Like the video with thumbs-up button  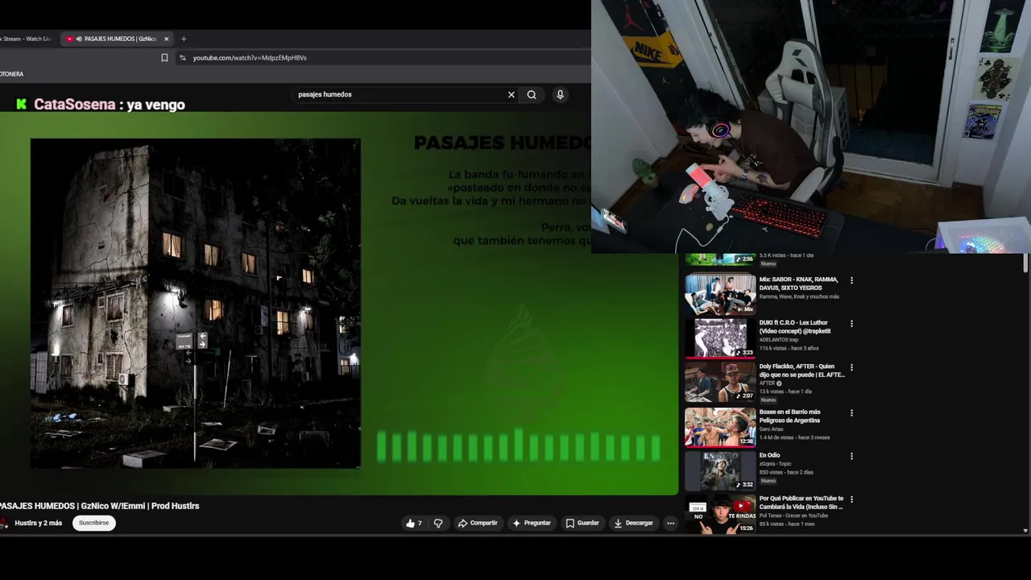[414, 523]
